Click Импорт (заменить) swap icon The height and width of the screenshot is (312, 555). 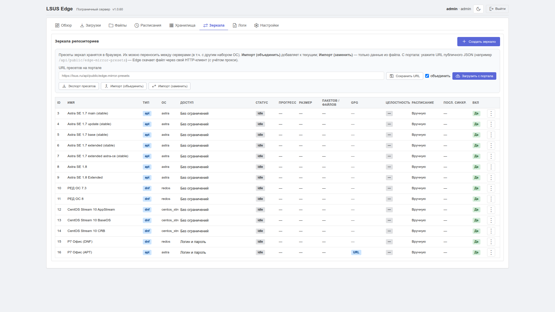point(154,86)
